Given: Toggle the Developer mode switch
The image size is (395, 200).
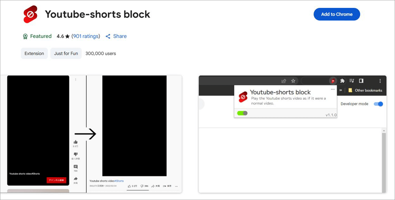Looking at the screenshot, I should tap(378, 104).
